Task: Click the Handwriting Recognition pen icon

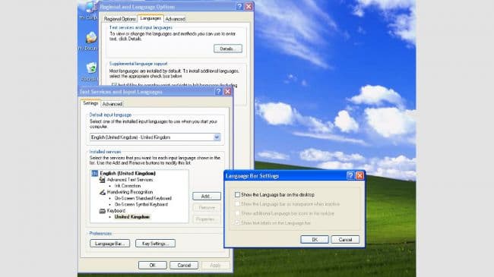Action: click(x=102, y=192)
